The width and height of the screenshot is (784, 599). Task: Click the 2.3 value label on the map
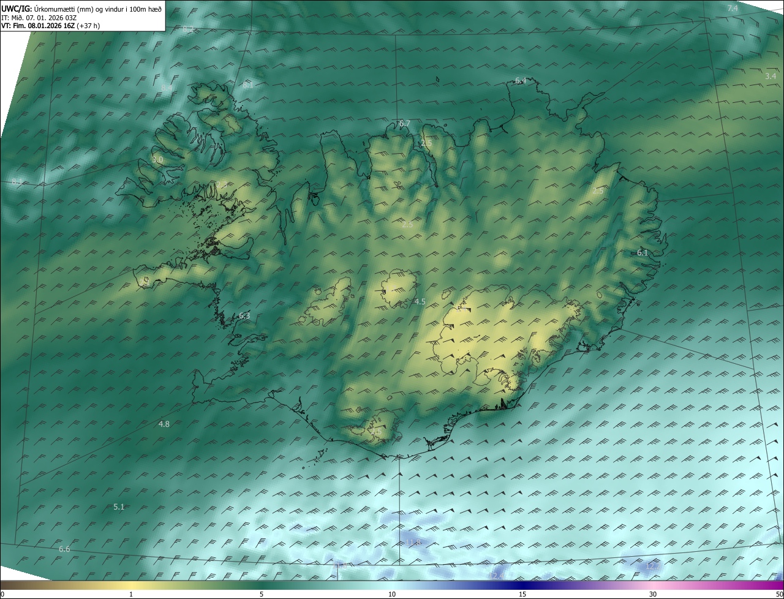[222, 184]
